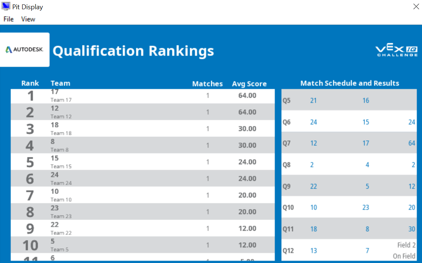Open the File menu
The image size is (422, 263).
coord(8,19)
